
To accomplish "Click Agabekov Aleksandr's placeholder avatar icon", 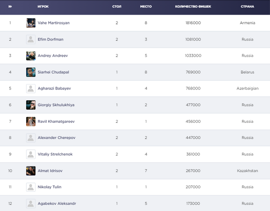I will pos(31,203).
